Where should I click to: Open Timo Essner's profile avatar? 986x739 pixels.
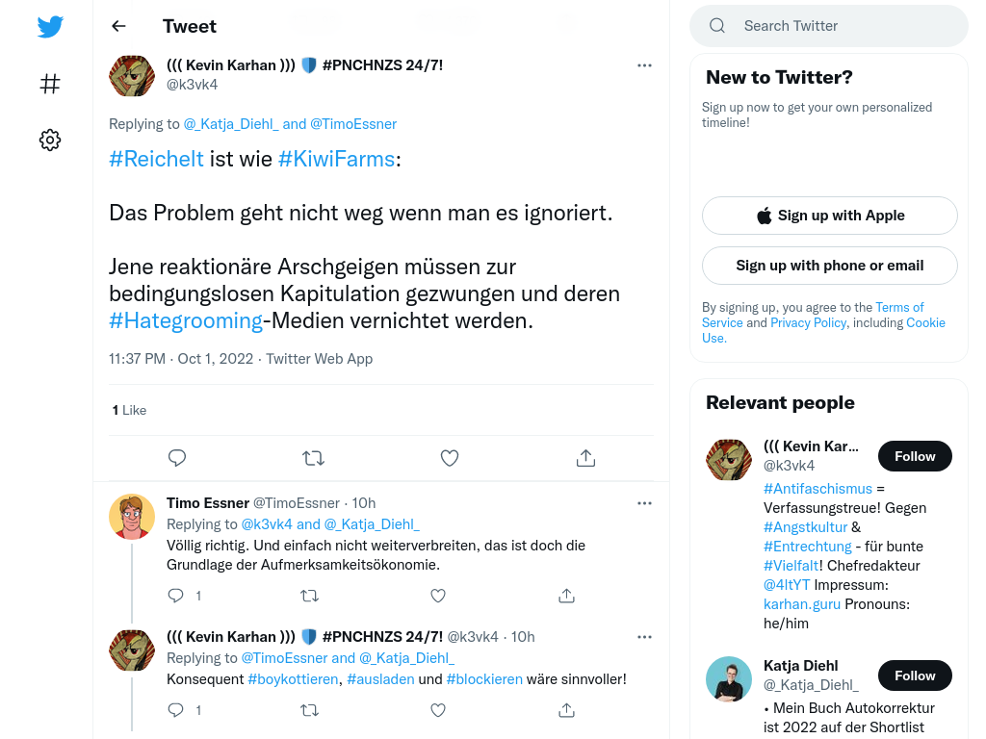point(132,517)
